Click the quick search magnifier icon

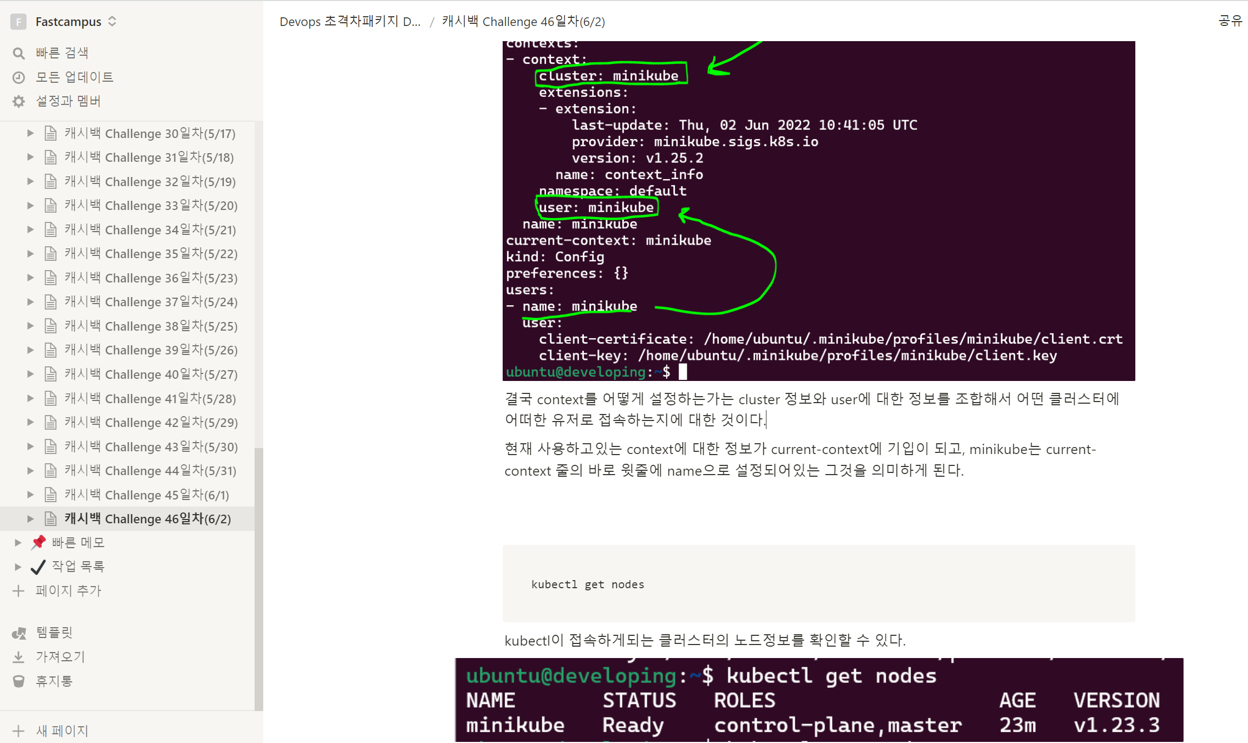[x=18, y=53]
